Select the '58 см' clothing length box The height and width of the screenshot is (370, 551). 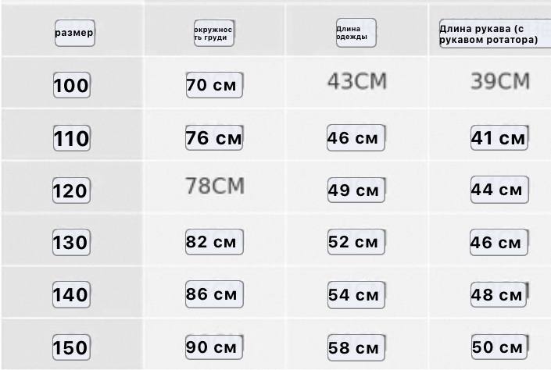pos(356,347)
